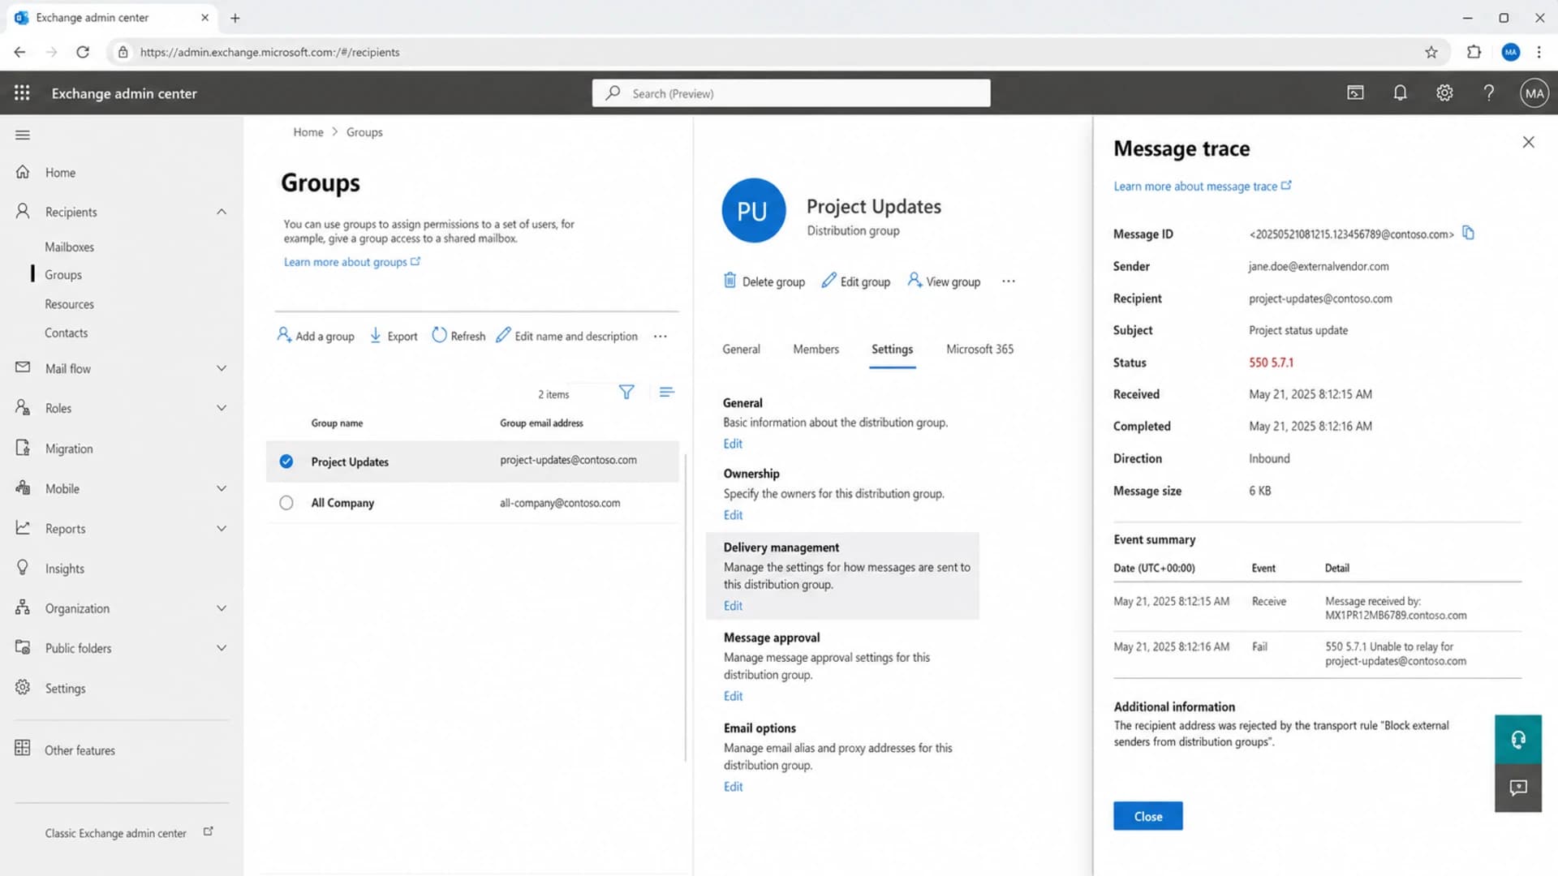This screenshot has height=876, width=1558.
Task: Copy the Message ID value
Action: coord(1468,233)
